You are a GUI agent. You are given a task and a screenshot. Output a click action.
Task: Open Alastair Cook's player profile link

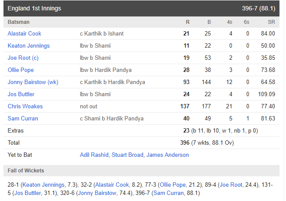pos(24,33)
